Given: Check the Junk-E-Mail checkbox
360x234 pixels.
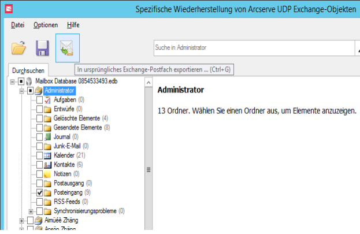Looking at the screenshot, I should 39,146.
